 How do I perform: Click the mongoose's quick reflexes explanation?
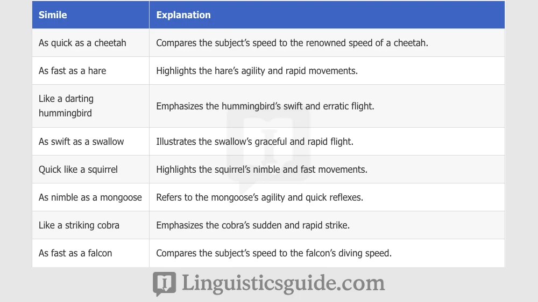(x=259, y=197)
